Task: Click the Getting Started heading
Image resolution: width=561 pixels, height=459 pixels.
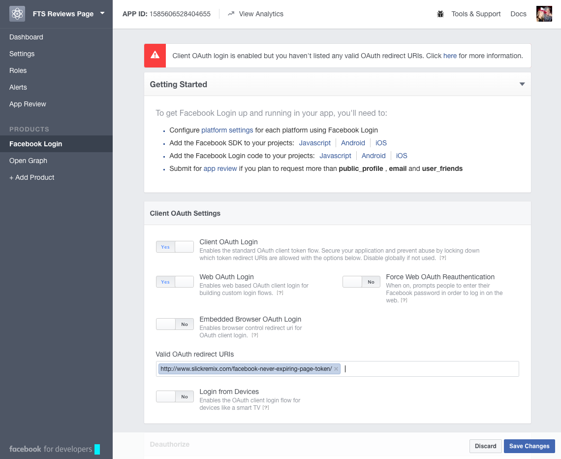Action: click(179, 85)
